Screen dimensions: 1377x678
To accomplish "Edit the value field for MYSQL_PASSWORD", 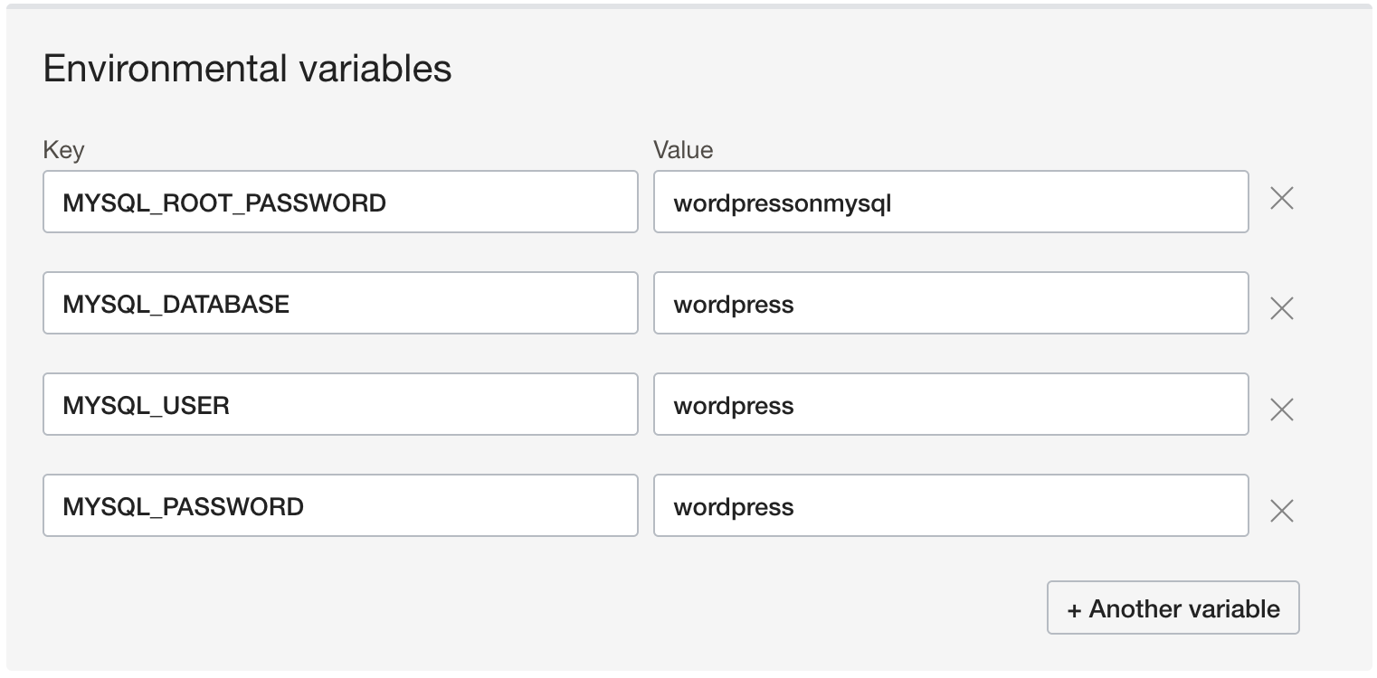I will [951, 505].
